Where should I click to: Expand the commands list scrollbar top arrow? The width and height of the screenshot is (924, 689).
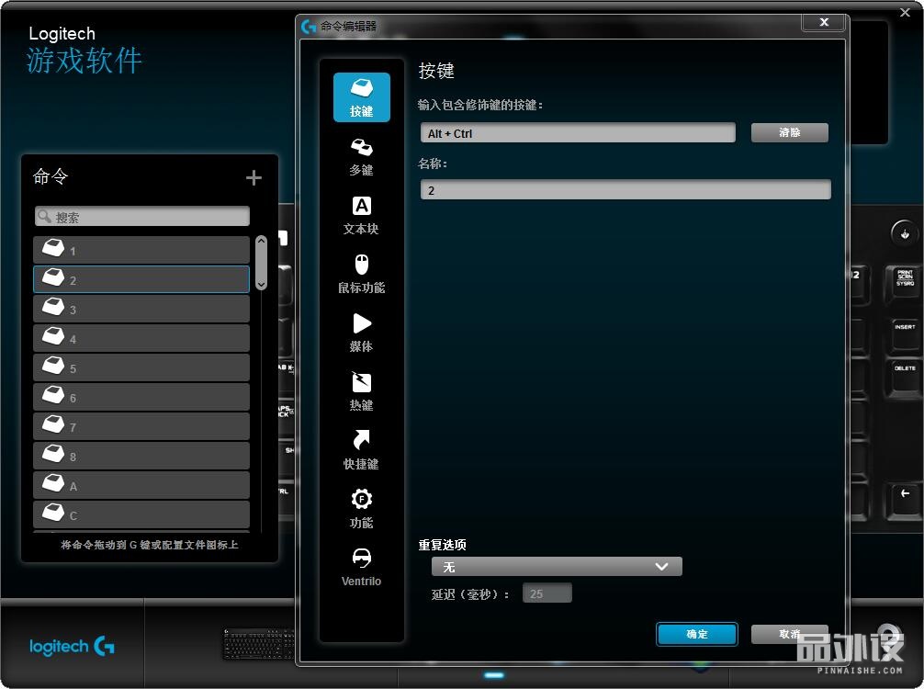point(261,239)
